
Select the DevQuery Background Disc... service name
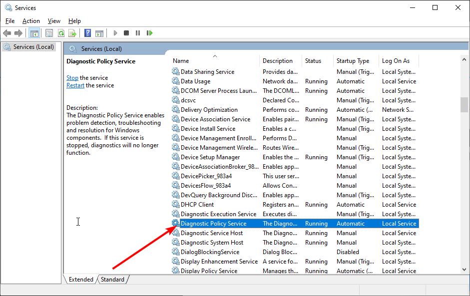pyautogui.click(x=219, y=195)
